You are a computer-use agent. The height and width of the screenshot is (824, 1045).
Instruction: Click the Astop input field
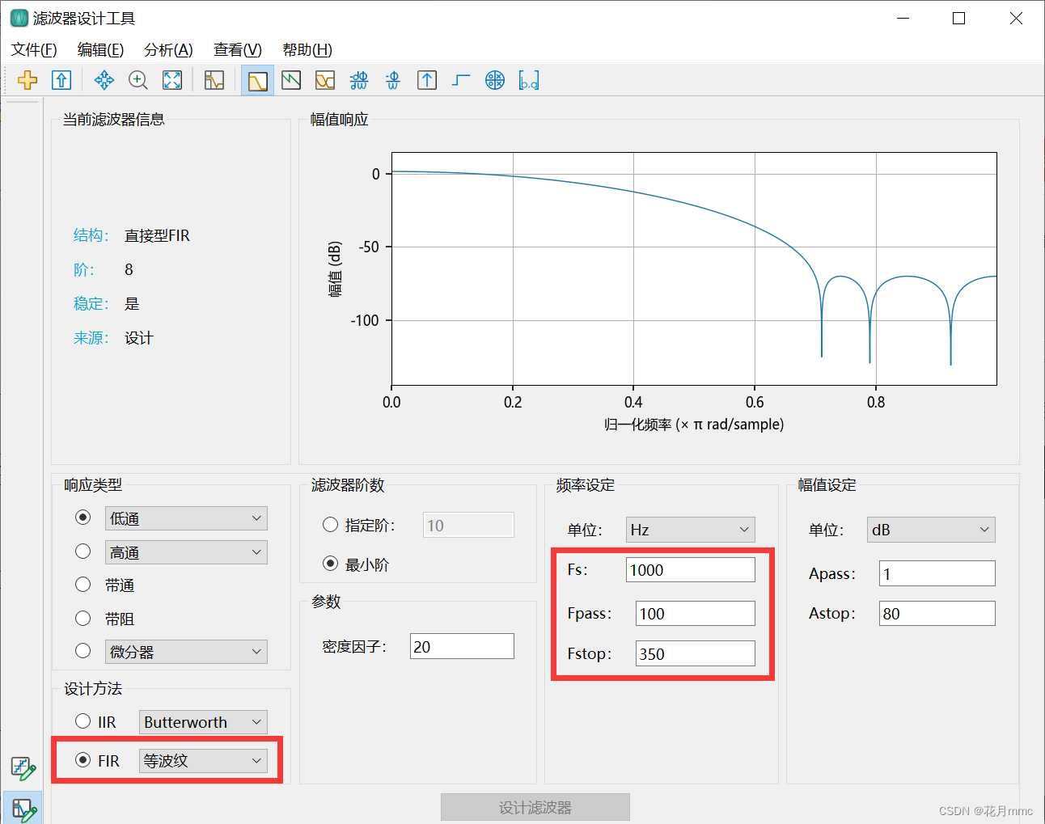[937, 613]
